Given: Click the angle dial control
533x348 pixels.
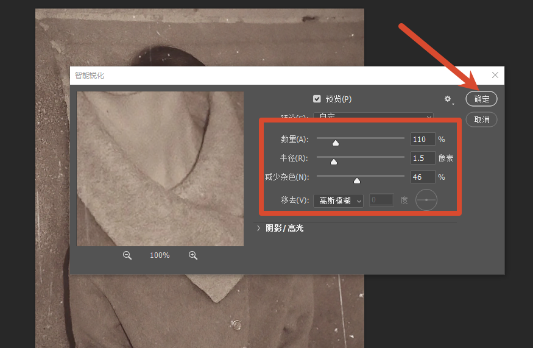Looking at the screenshot, I should pos(426,200).
